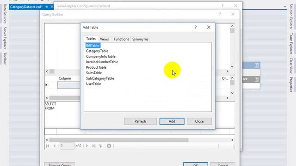Close the CategoryDataset.xsd tab
296x166 pixels.
pos(52,7)
